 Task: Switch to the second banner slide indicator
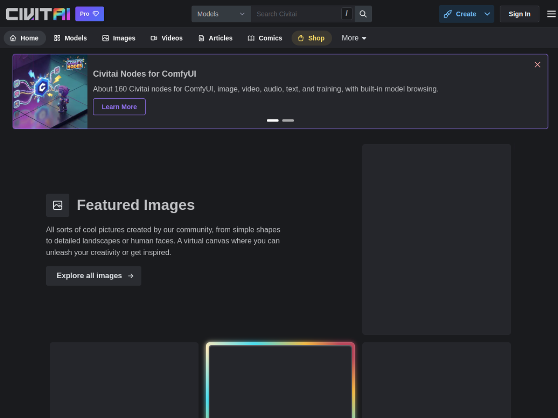pos(288,121)
